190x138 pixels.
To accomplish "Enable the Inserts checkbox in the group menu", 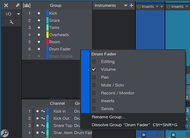I will coord(94,101).
